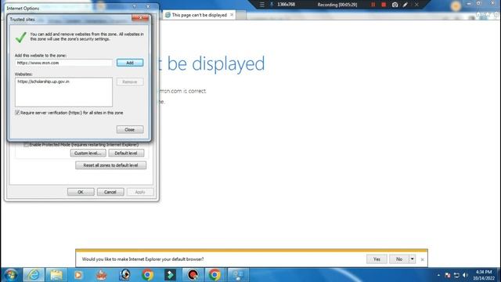Open the screen recorder hamburger menu

pyautogui.click(x=261, y=5)
